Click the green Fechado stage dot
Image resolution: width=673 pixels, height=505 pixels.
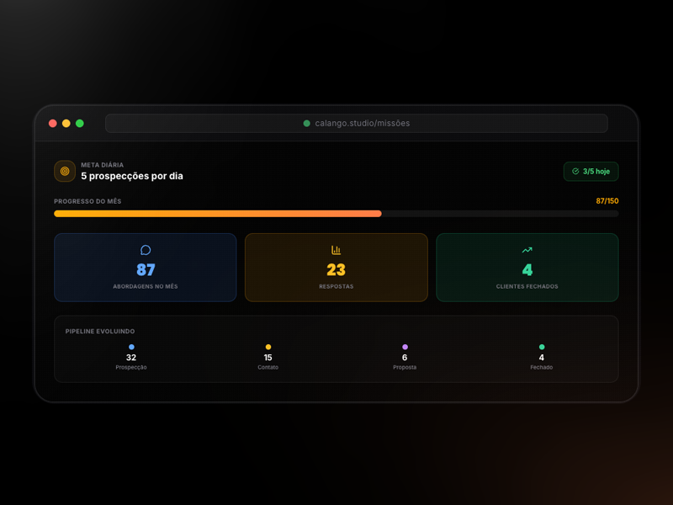[x=542, y=347]
